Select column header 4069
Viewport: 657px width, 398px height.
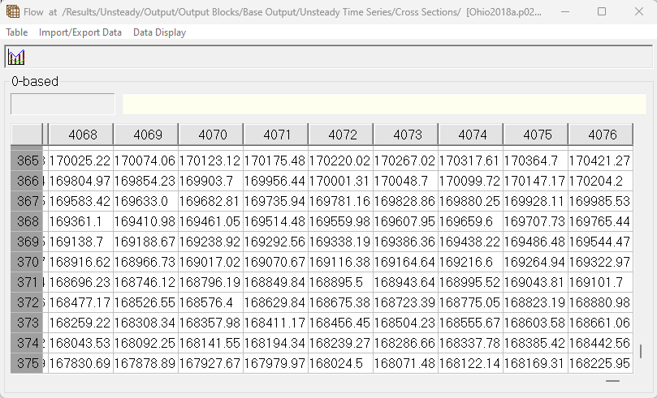point(146,135)
